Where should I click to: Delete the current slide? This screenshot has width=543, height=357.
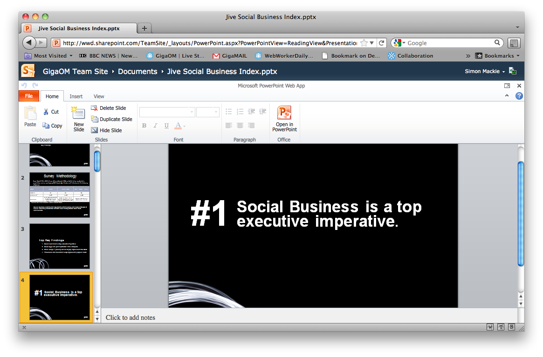[x=109, y=108]
